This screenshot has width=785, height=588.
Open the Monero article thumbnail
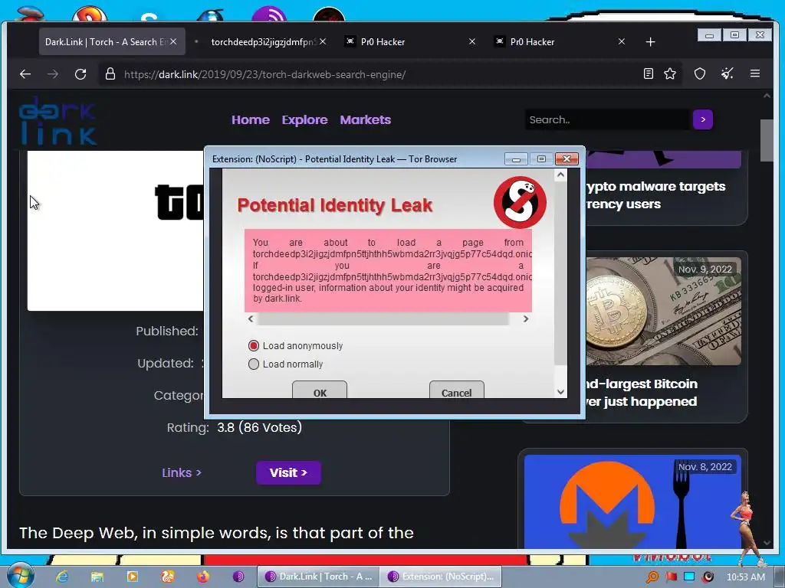point(632,501)
